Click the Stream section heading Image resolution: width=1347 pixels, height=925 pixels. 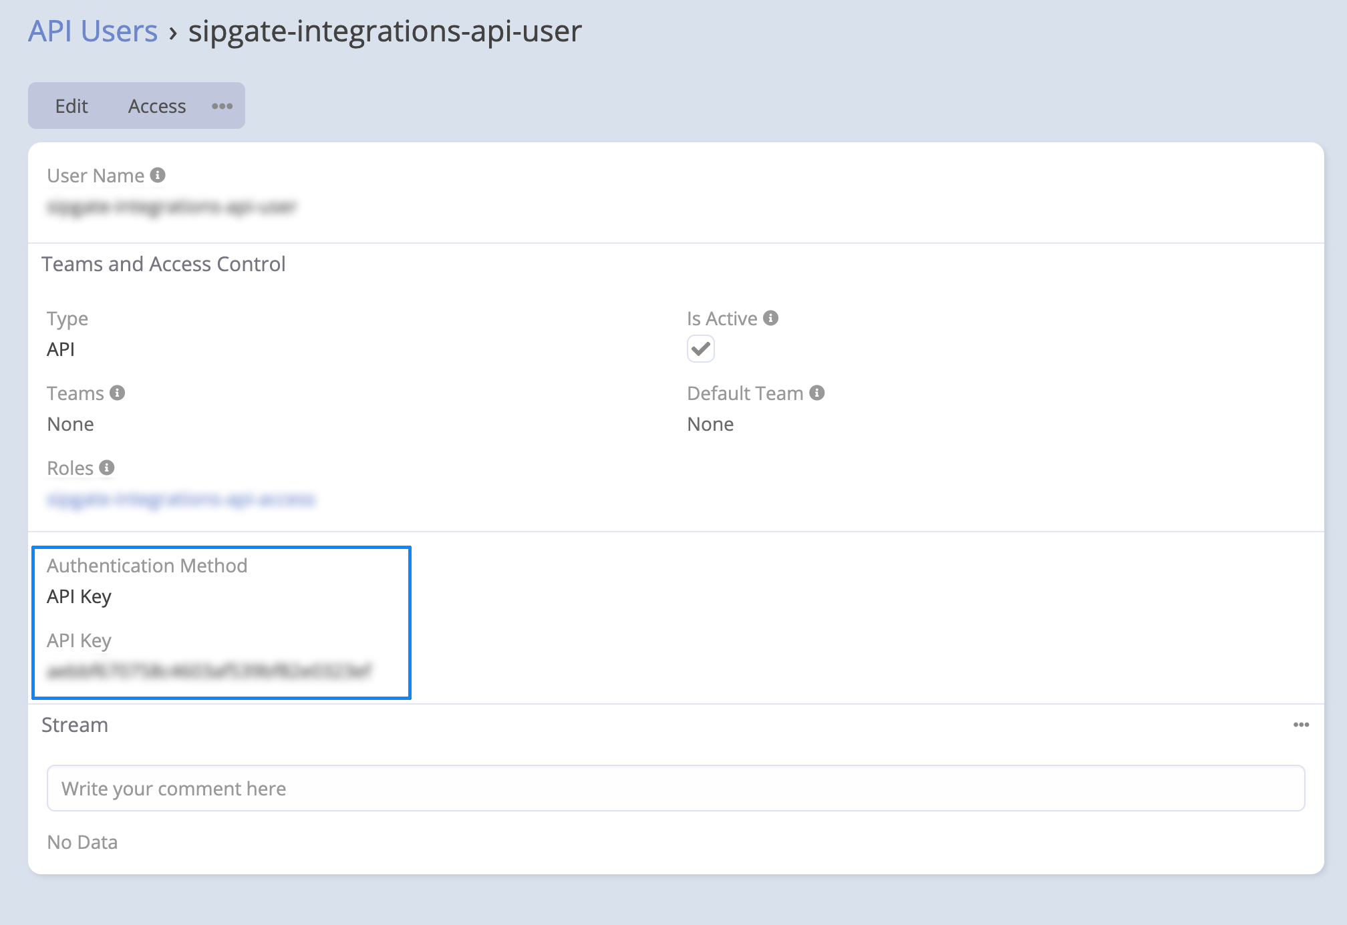(x=75, y=725)
